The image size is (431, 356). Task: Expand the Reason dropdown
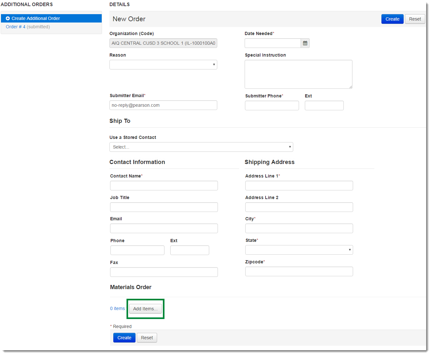(163, 65)
